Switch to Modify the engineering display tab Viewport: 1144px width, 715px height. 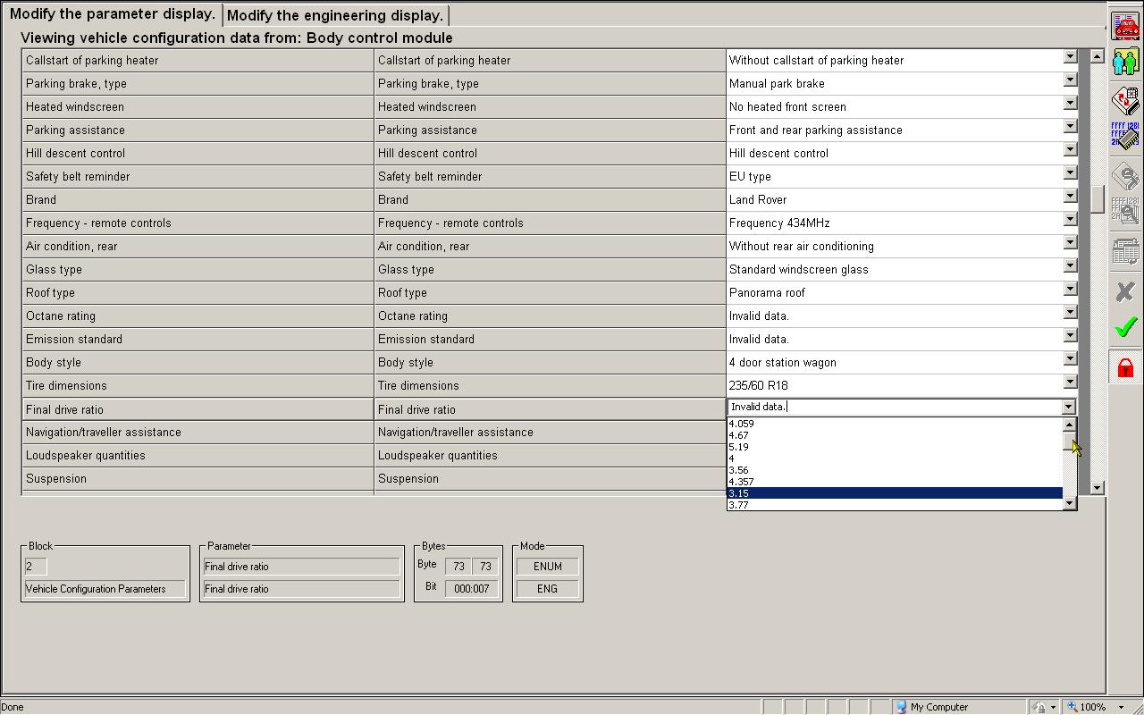335,15
